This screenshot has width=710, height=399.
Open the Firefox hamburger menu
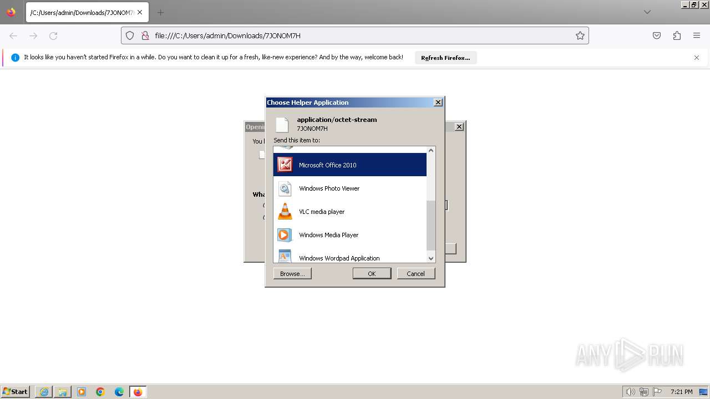(x=697, y=35)
